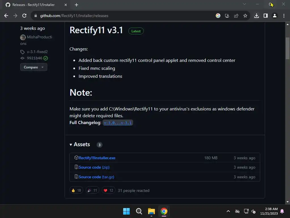The height and width of the screenshot is (218, 290).
Task: React with heart 12
Action: pos(108,190)
